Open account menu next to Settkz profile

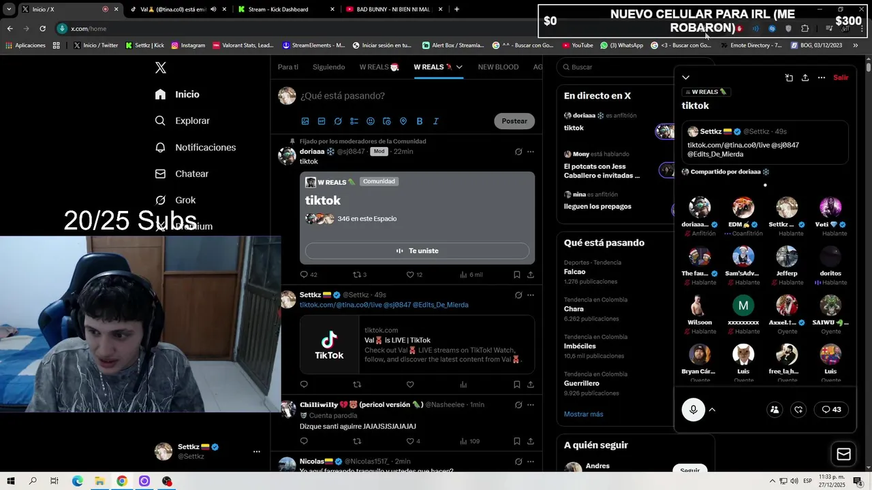click(257, 451)
